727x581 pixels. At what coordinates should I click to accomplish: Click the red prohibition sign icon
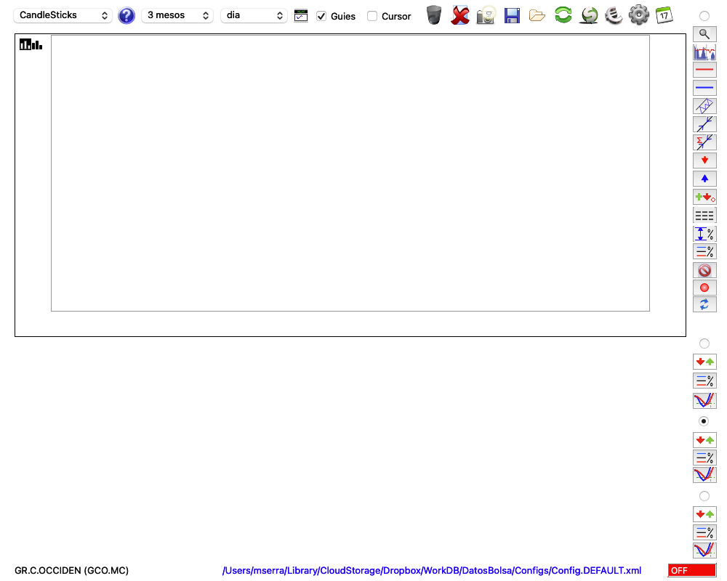(x=704, y=270)
